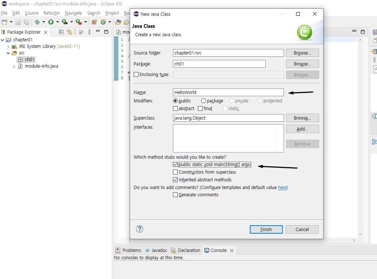Select the public modifier radio
377x279 pixels.
pyautogui.click(x=175, y=101)
